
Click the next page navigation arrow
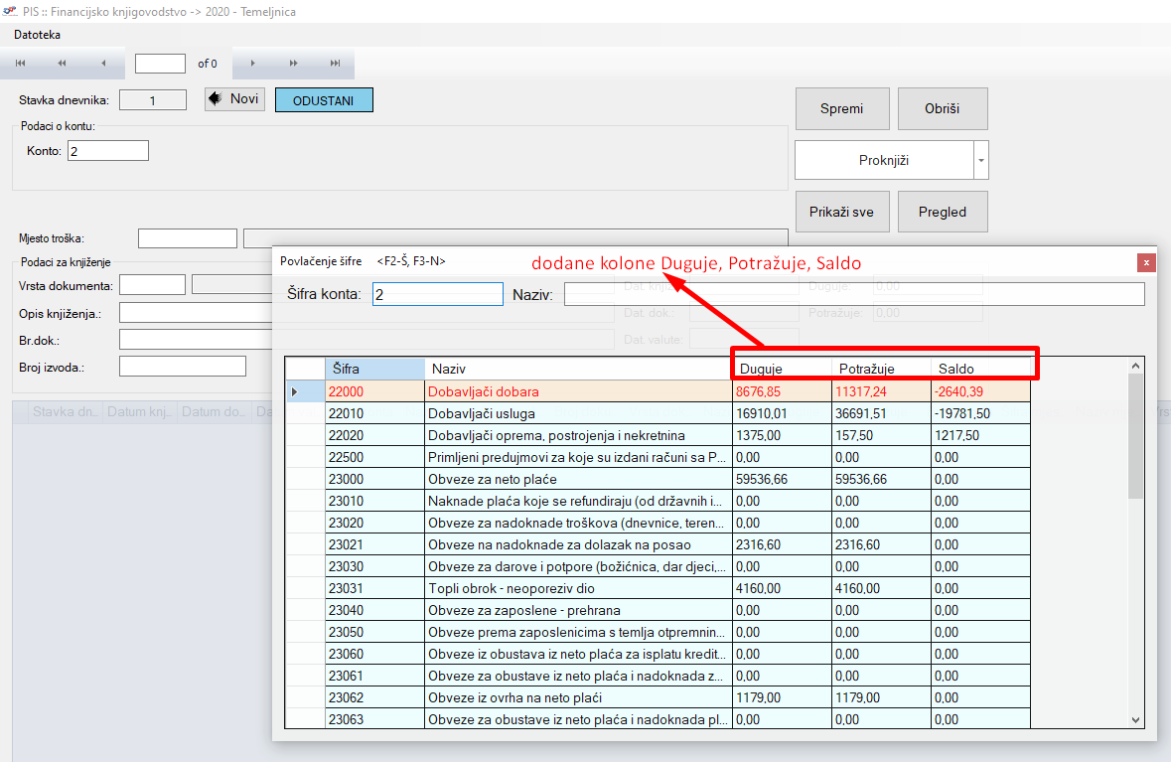pyautogui.click(x=294, y=64)
